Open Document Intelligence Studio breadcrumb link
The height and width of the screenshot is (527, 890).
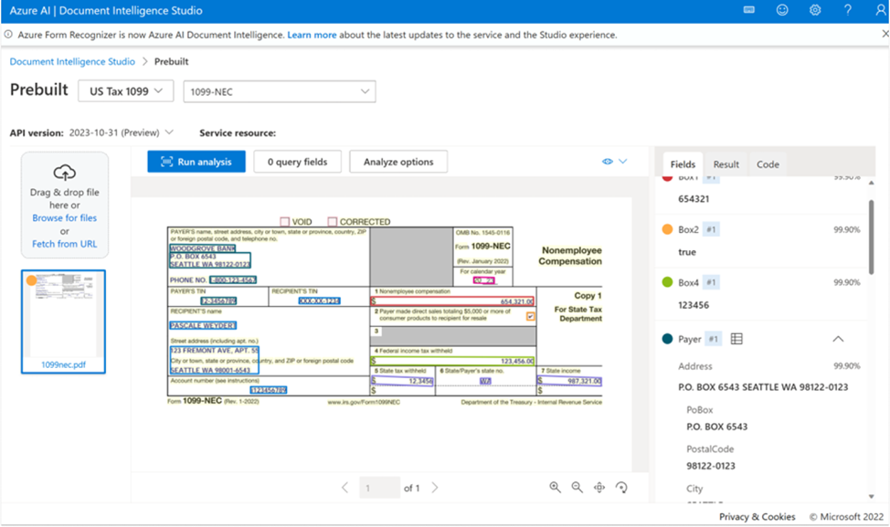[72, 61]
